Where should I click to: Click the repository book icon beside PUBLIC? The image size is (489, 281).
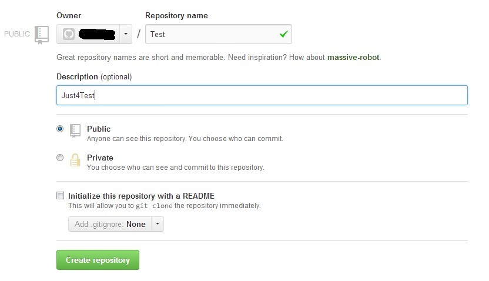click(42, 35)
